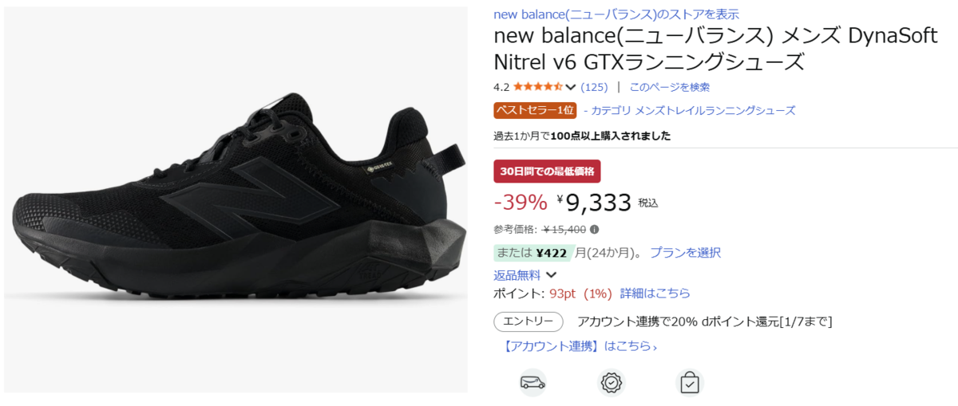
Task: Open the 125 reviews link
Action: pos(594,87)
